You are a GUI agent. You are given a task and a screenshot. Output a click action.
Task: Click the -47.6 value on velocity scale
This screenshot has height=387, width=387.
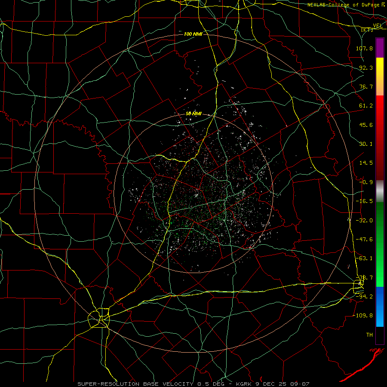(364, 240)
